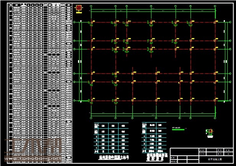Viewport: 236px width, 166px height.
Task: Select the column detail symbol near the title block
Action: coord(209,132)
